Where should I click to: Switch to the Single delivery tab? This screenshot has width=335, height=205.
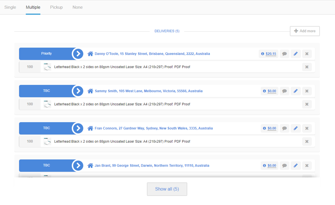pyautogui.click(x=10, y=7)
